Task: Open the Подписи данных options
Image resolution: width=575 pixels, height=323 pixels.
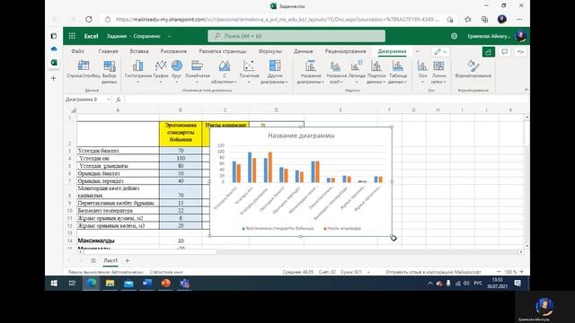Action: pos(376,72)
